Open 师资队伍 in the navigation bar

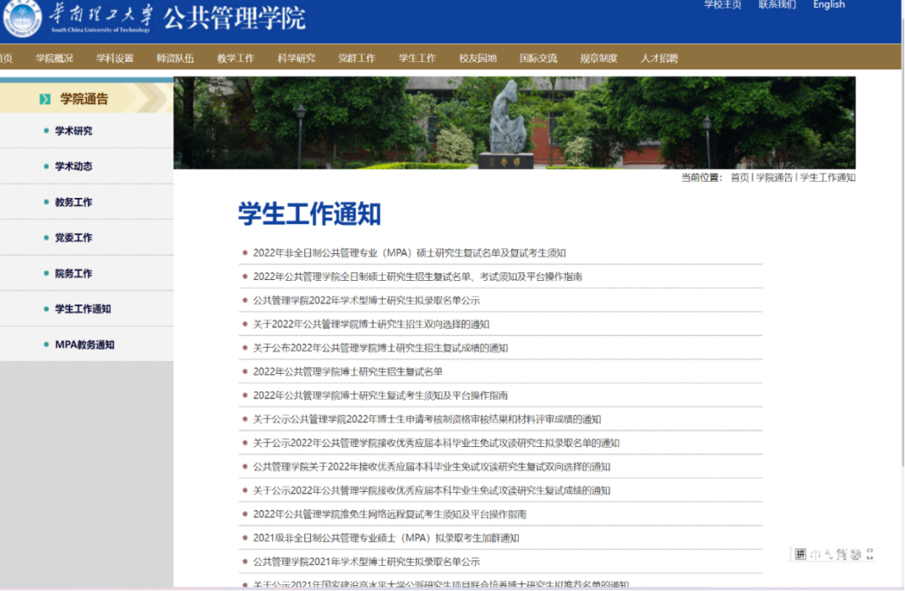(x=175, y=59)
